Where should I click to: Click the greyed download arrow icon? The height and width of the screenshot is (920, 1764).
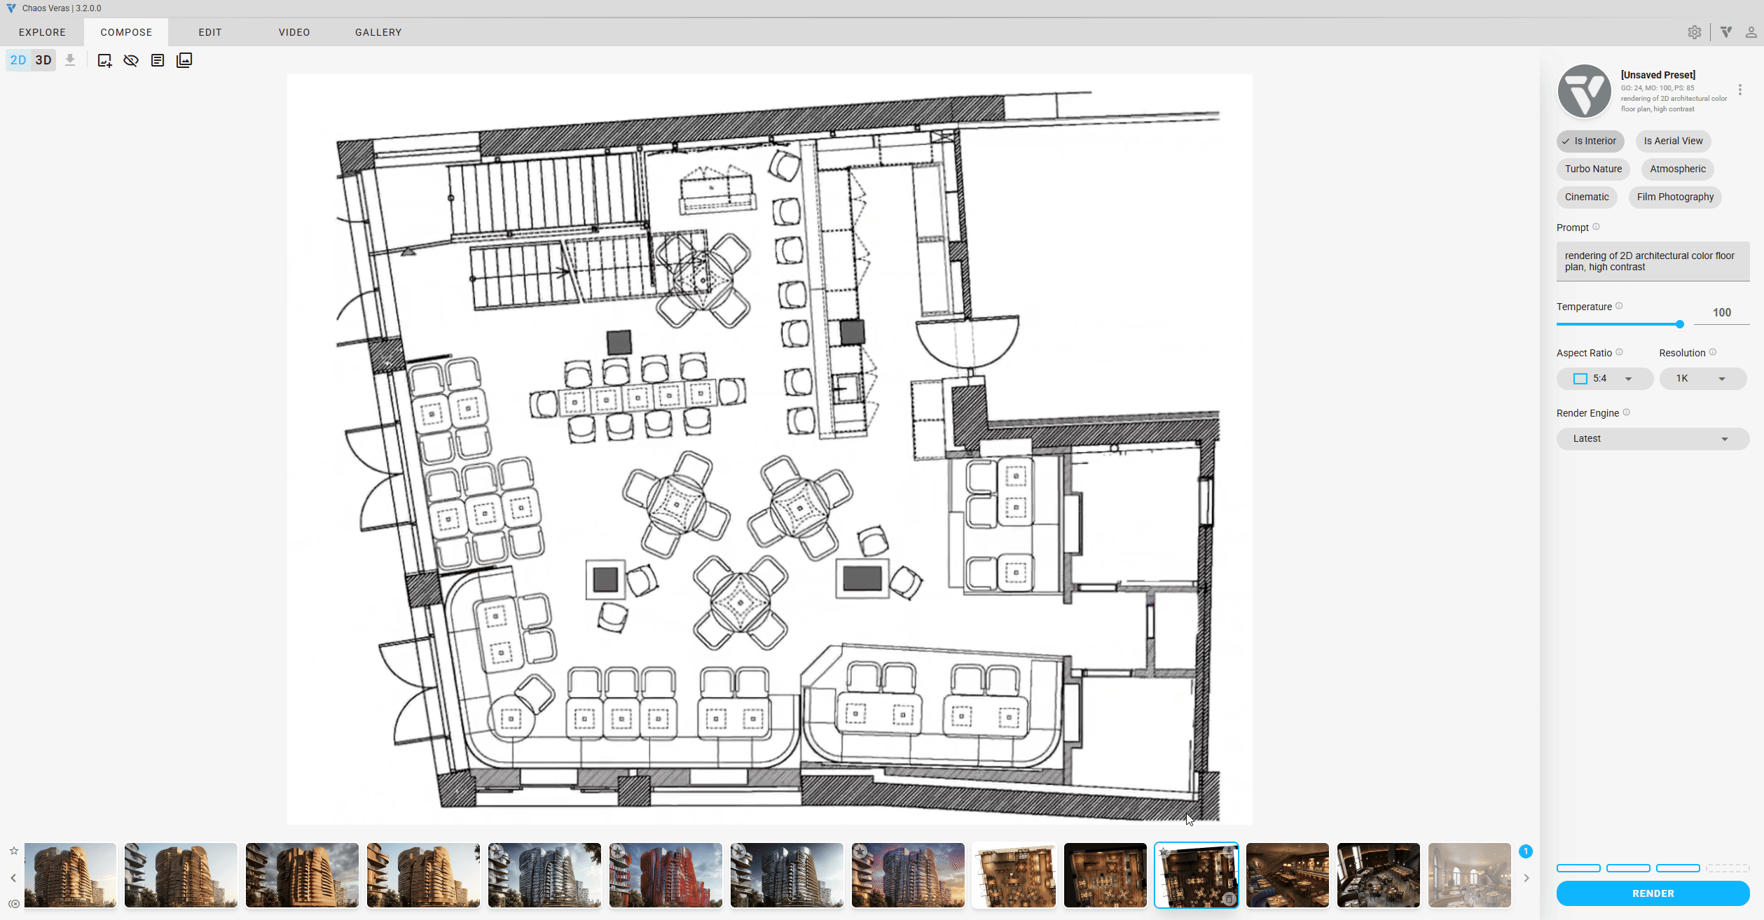(x=70, y=60)
